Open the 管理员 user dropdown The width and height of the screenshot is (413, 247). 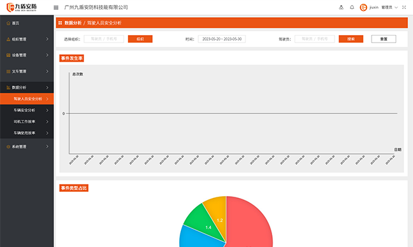click(x=389, y=8)
